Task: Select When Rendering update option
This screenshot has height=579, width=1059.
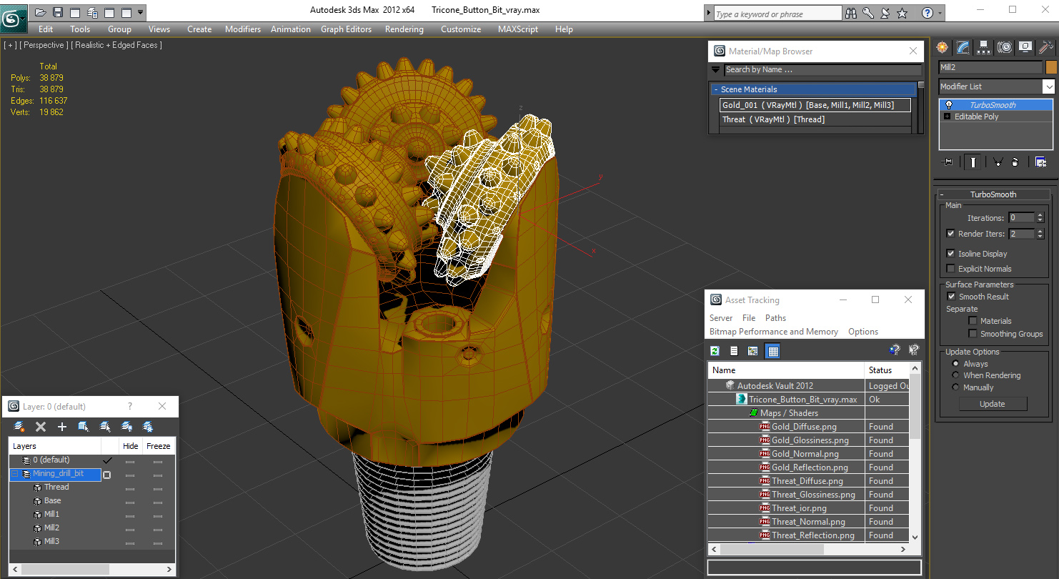Action: click(x=956, y=375)
